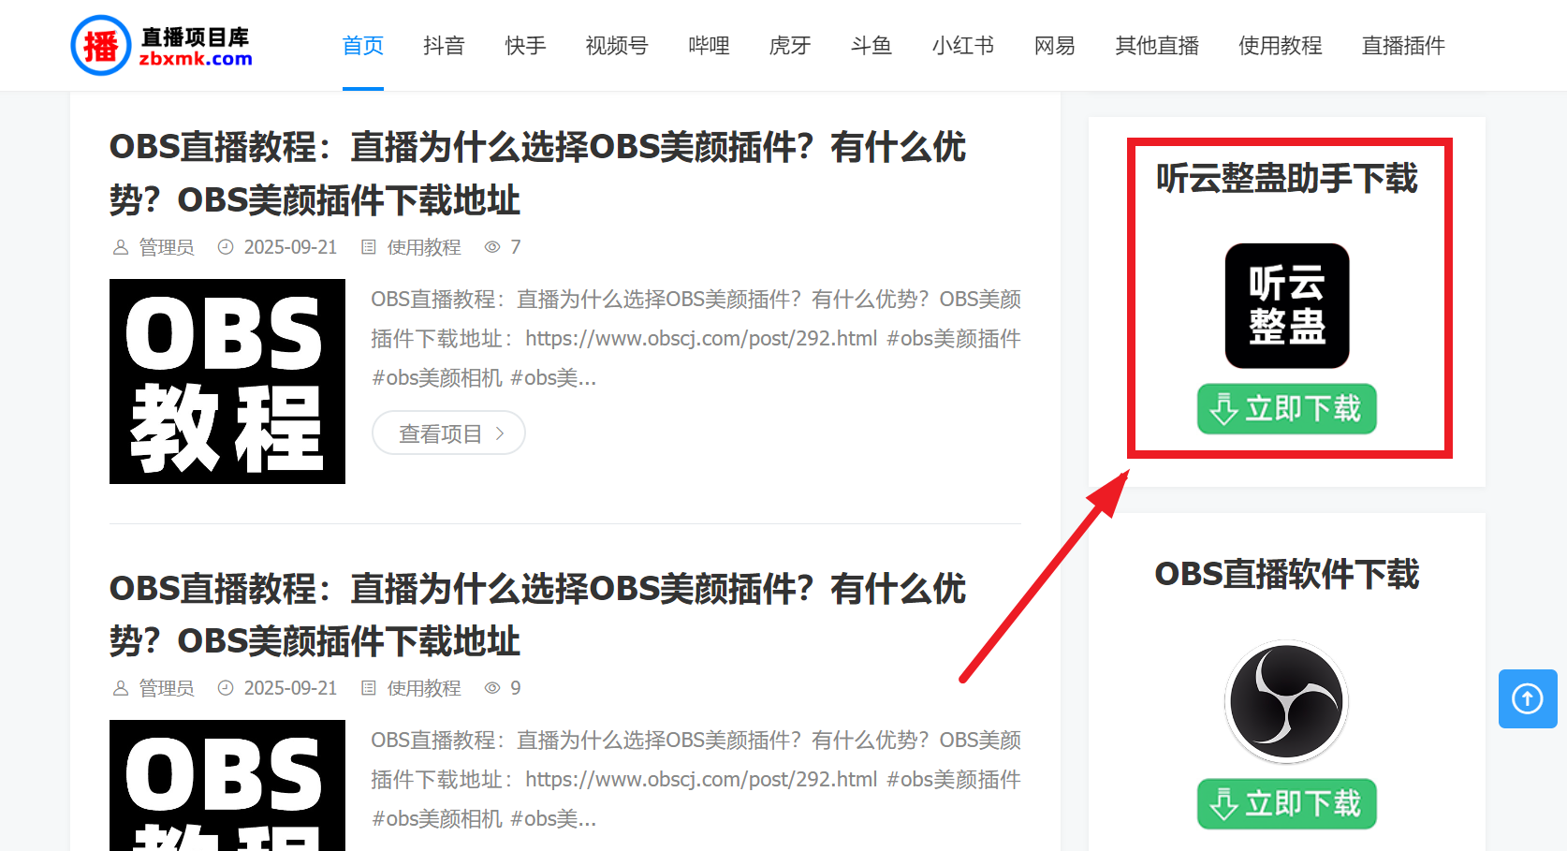Image resolution: width=1567 pixels, height=851 pixels.
Task: Open the 直播插件 menu item
Action: coord(1402,44)
